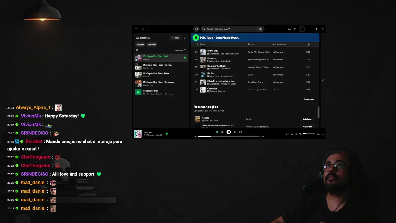Open the Spotify Home page

click(196, 29)
